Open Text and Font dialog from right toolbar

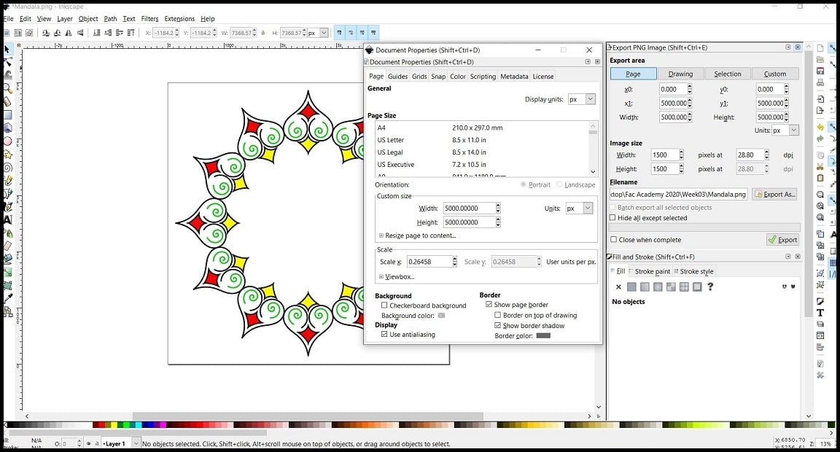(x=820, y=313)
